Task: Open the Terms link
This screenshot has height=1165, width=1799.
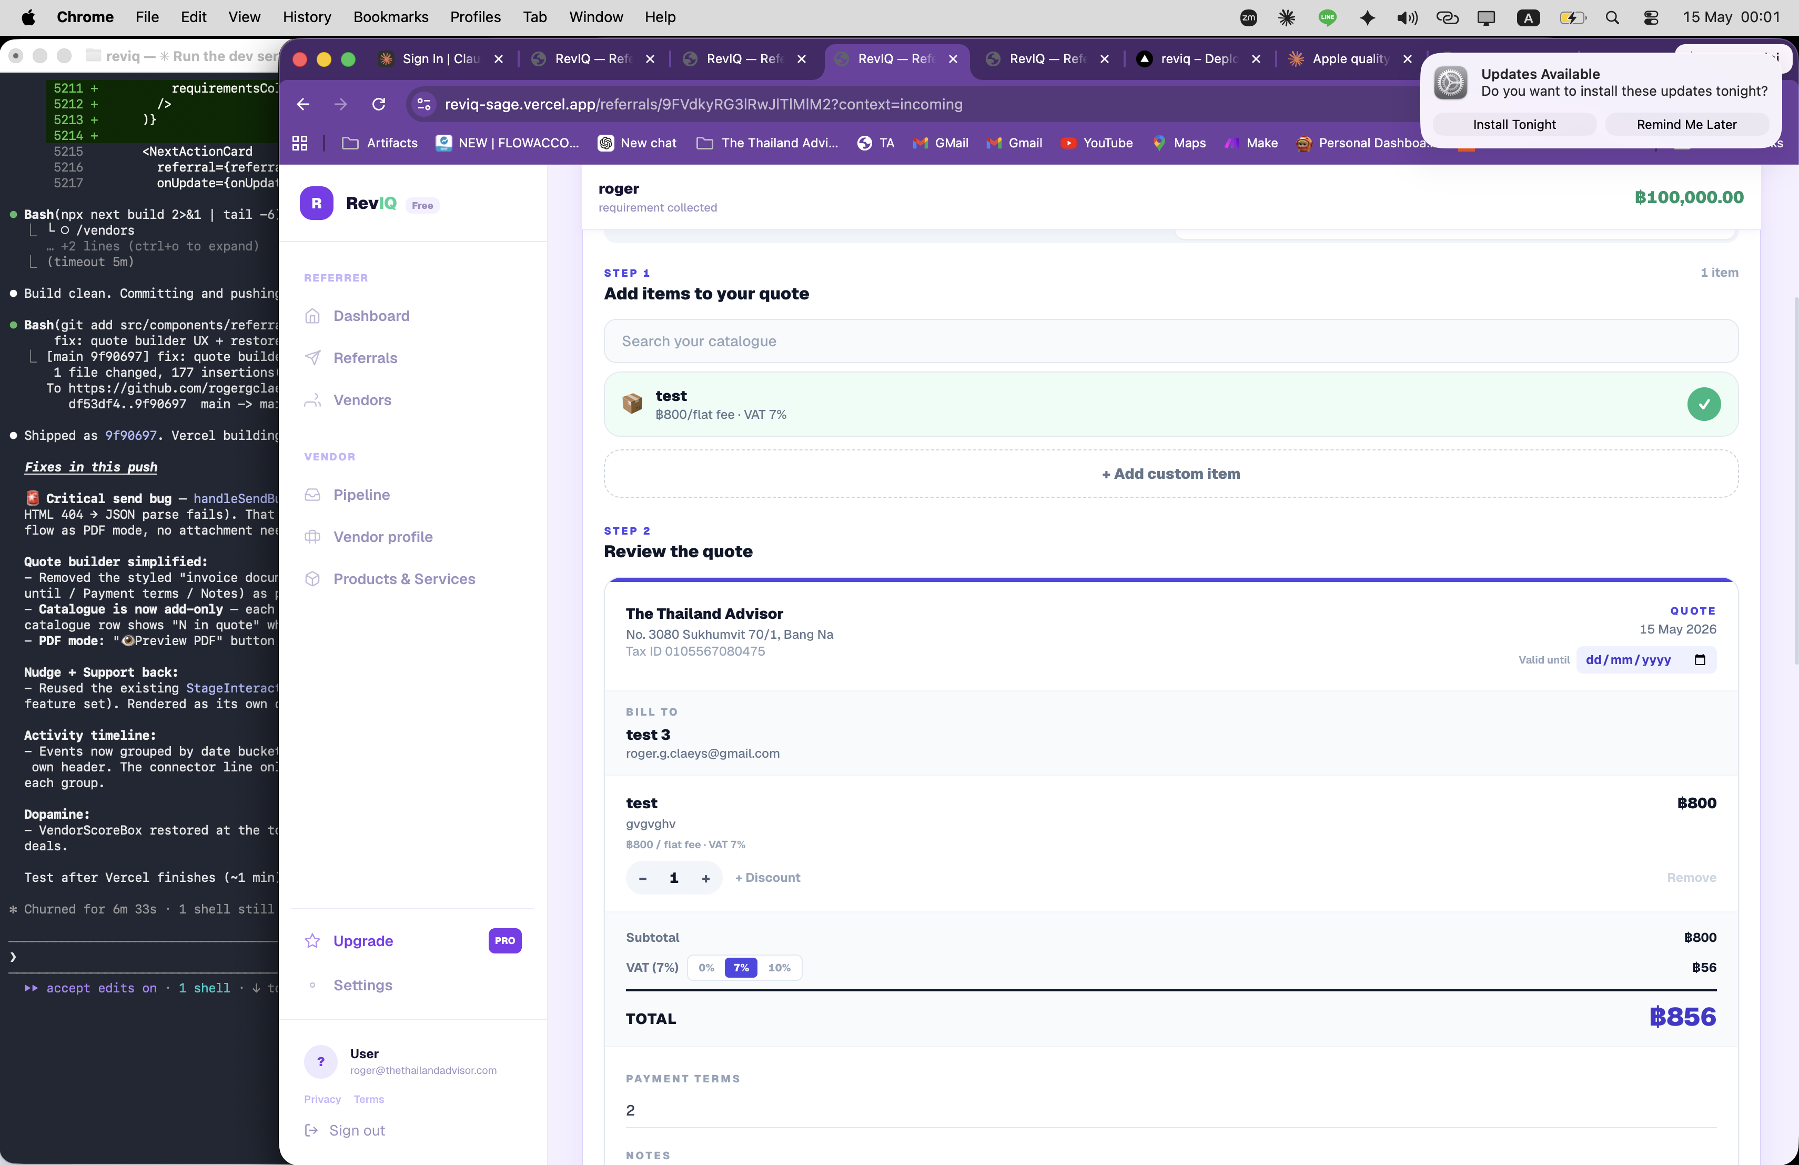Action: pyautogui.click(x=369, y=1099)
